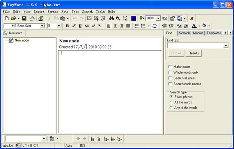
Task: Click the Copy icon in the toolbar
Action: [x=56, y=18]
